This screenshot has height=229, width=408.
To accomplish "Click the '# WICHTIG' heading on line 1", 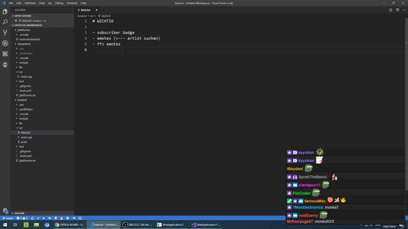I will [x=103, y=21].
